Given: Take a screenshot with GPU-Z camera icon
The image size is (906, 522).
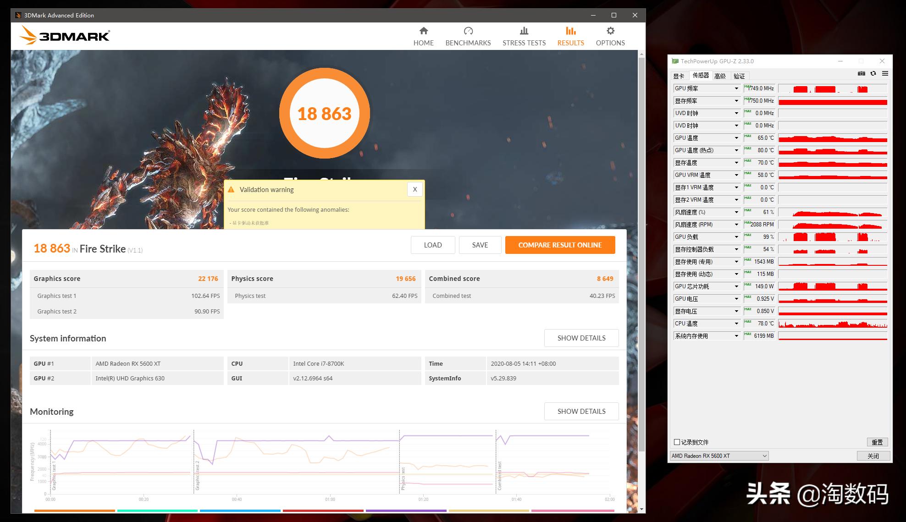Looking at the screenshot, I should click(x=862, y=73).
